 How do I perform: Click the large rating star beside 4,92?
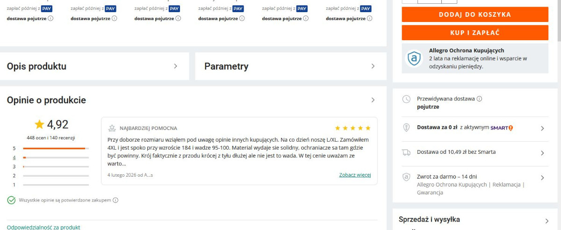click(39, 124)
